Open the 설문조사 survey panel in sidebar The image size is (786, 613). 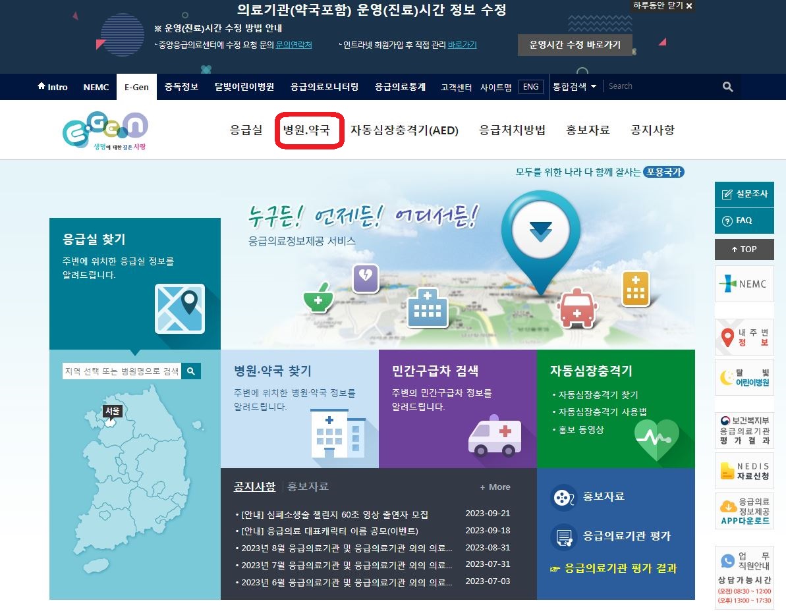pos(744,194)
